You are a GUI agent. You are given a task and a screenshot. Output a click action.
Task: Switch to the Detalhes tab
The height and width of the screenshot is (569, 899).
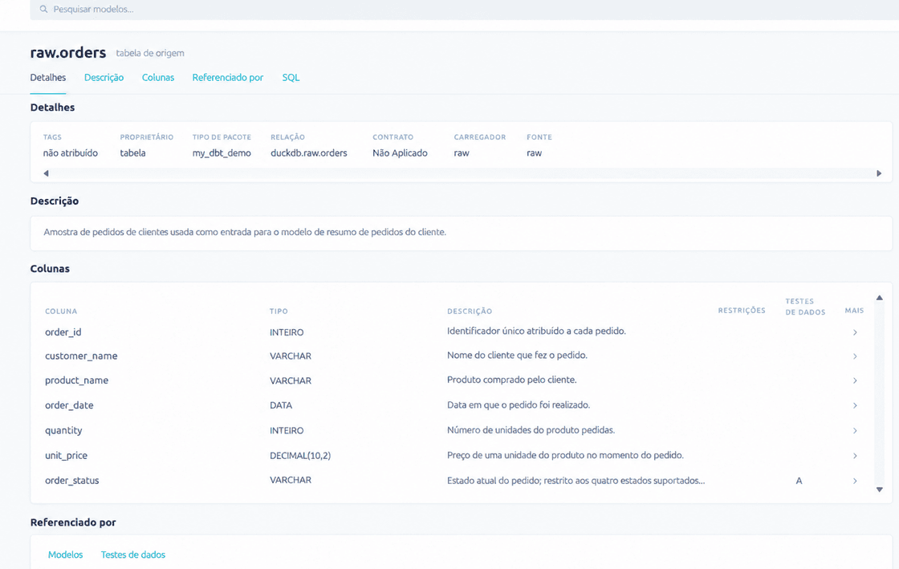coord(48,77)
